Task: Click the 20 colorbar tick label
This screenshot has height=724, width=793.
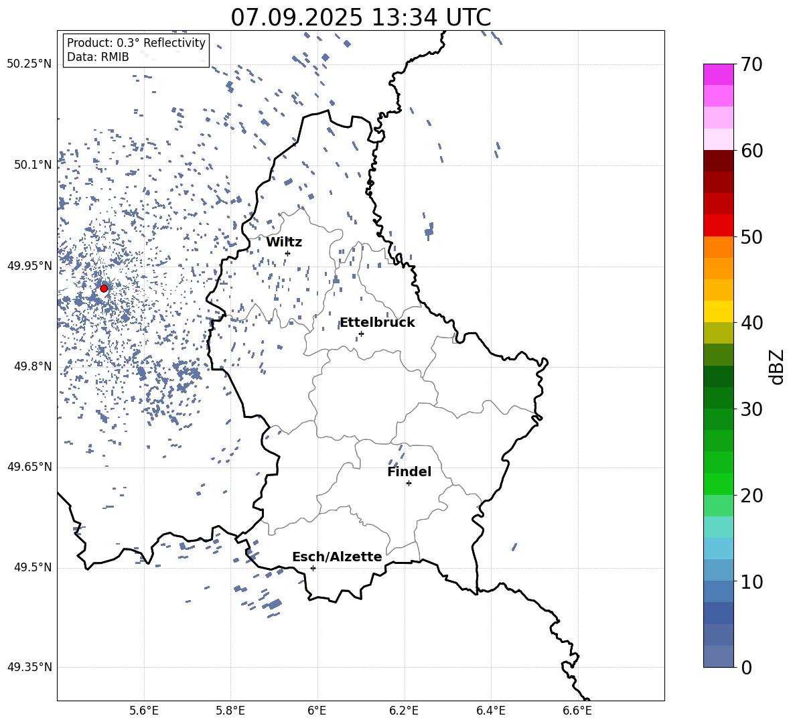Action: (751, 495)
